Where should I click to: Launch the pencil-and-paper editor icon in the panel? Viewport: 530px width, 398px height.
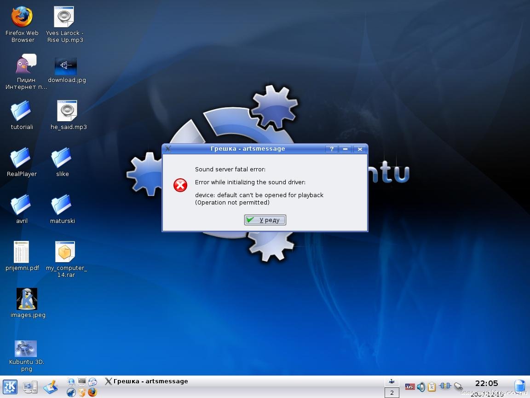coord(50,387)
